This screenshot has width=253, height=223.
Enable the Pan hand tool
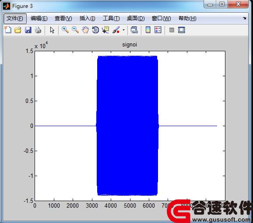85,30
